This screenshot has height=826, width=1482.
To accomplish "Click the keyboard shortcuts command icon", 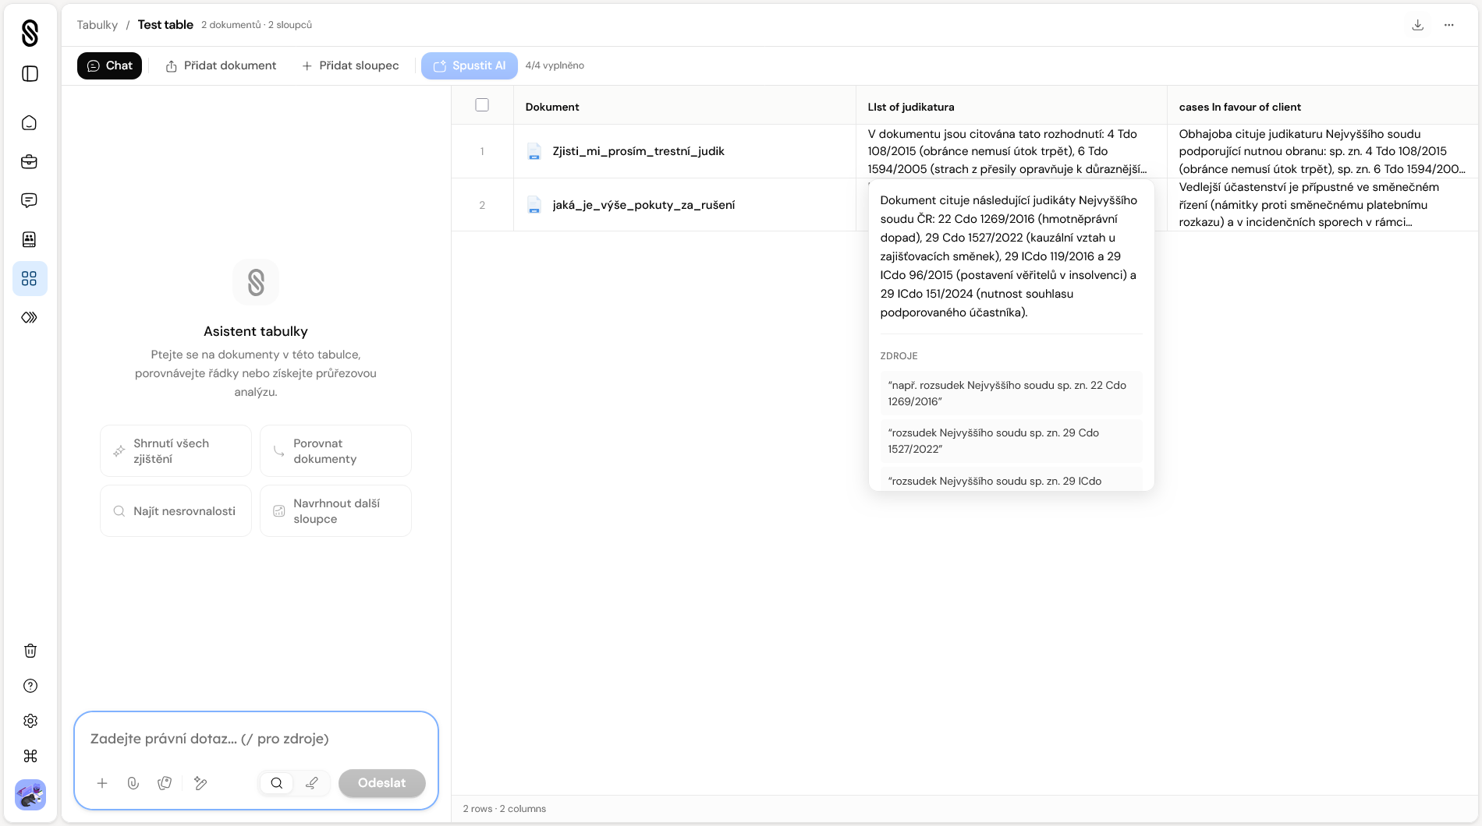I will click(30, 756).
